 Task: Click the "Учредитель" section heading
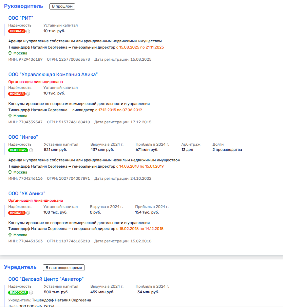tap(20, 267)
